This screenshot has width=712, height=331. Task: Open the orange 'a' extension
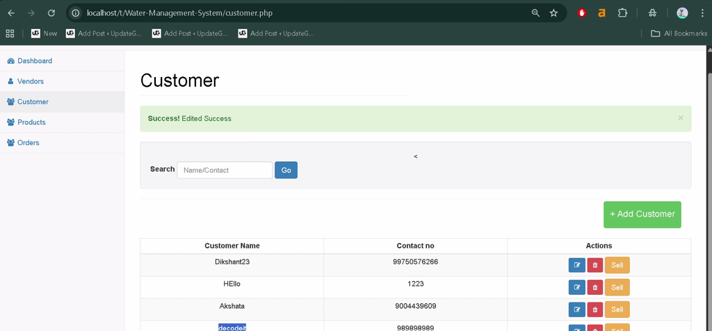tap(601, 13)
